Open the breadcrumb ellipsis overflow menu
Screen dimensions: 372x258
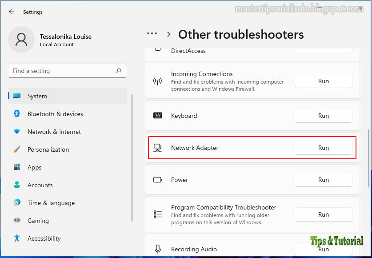pyautogui.click(x=152, y=33)
